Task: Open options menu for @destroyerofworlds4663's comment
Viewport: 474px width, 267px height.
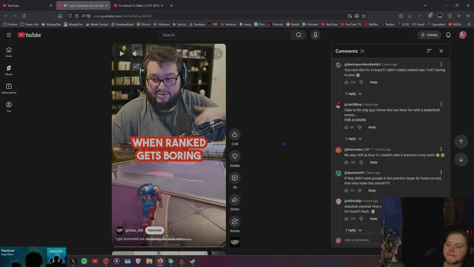Action: click(x=441, y=65)
